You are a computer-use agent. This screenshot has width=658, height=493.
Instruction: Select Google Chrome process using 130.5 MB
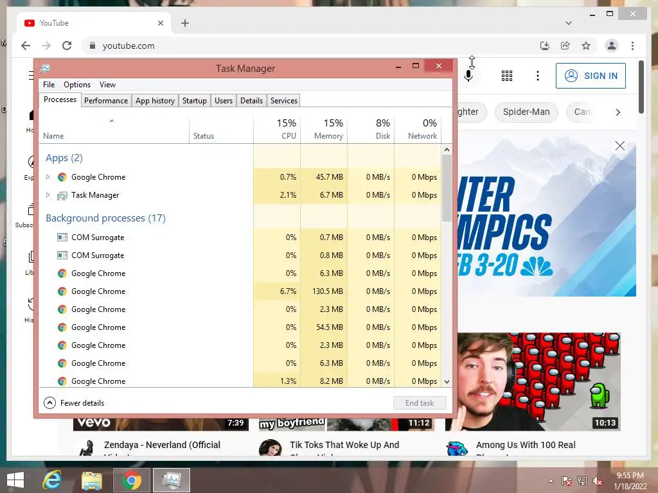(240, 291)
